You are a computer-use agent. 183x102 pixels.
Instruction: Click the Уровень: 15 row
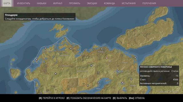159,76
